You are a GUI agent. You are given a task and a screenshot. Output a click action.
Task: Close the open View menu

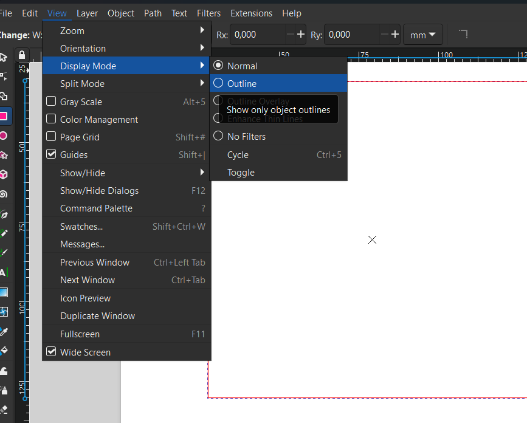click(57, 13)
